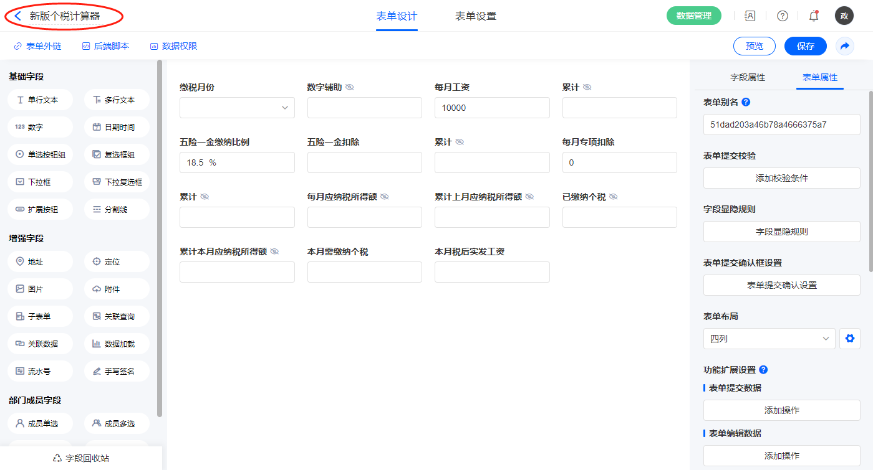Screen dimensions: 873x470
Task: Toggle visibility eye for 已缴纳个税 field
Action: point(614,197)
